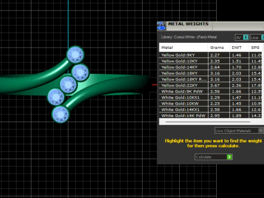This screenshot has height=198, width=264.
Task: Click the 2.64 grams value
Action: pyautogui.click(x=215, y=67)
